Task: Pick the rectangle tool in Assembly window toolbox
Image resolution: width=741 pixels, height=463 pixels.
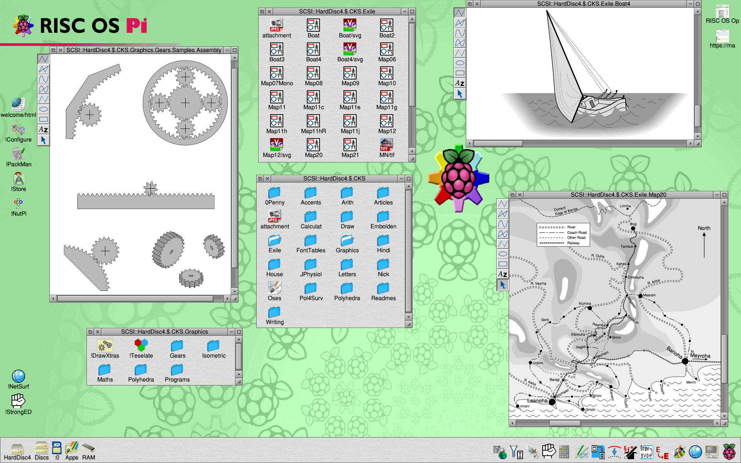Action: tap(43, 119)
